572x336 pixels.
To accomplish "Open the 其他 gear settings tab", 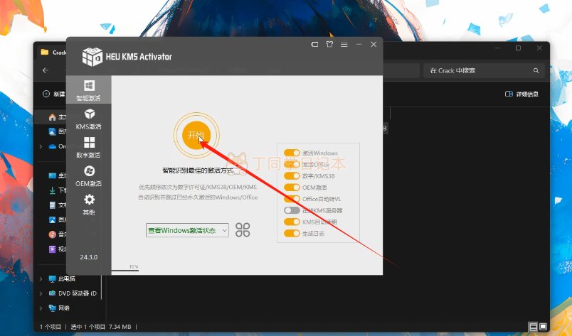I will click(89, 205).
